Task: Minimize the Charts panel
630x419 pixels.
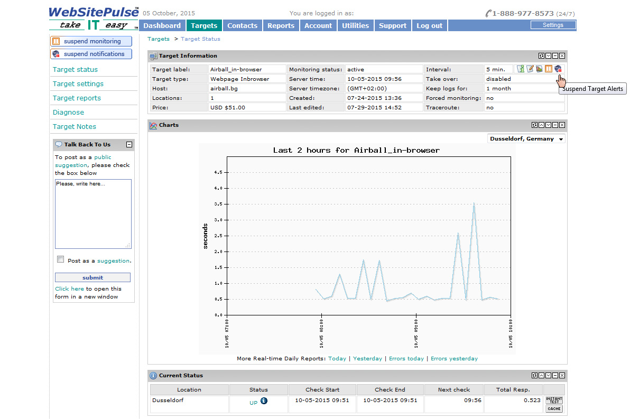Action: pyautogui.click(x=555, y=125)
